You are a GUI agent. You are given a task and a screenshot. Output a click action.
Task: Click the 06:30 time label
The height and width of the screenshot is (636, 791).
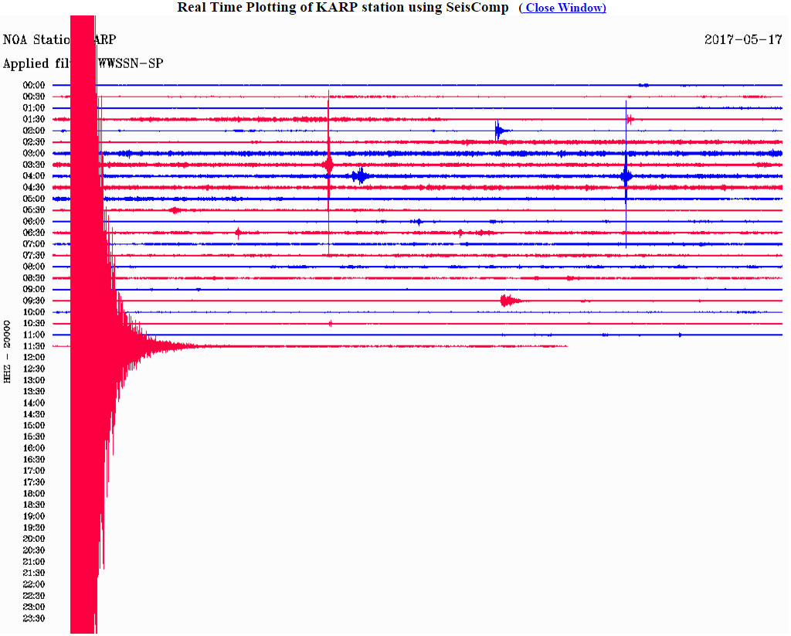click(x=33, y=233)
